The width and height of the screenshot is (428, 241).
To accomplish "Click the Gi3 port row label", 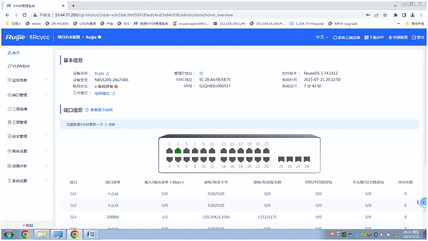I will [x=73, y=217].
